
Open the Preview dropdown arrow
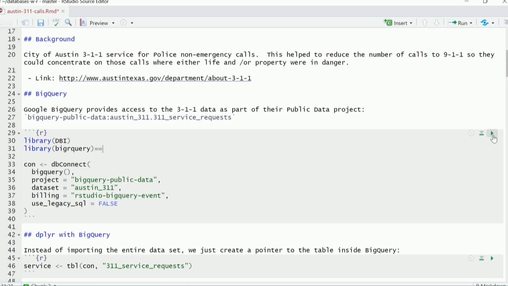click(x=113, y=23)
